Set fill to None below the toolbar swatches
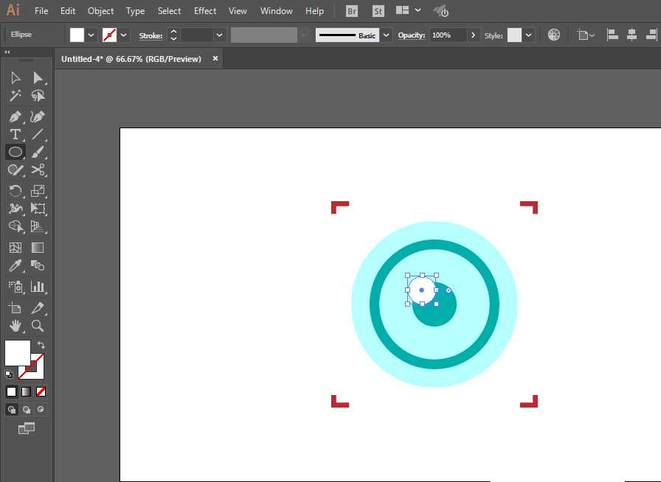 pos(41,391)
